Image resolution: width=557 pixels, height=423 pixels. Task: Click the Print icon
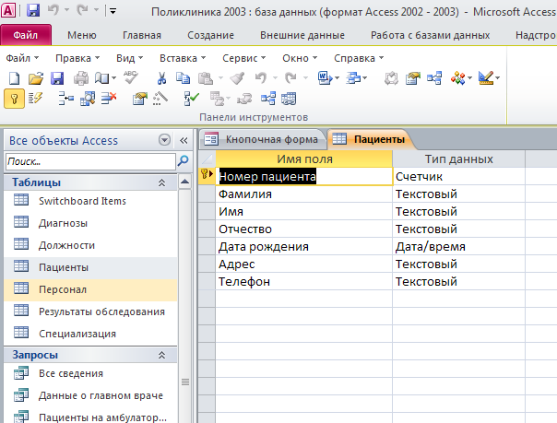point(81,78)
